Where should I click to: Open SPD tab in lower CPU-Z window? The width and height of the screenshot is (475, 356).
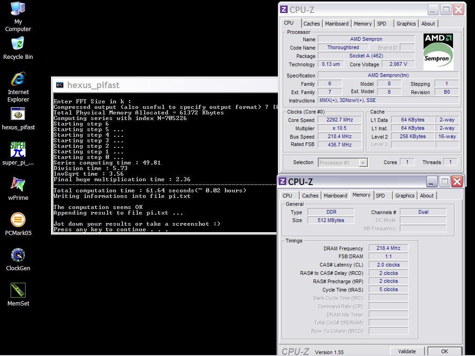pyautogui.click(x=380, y=196)
